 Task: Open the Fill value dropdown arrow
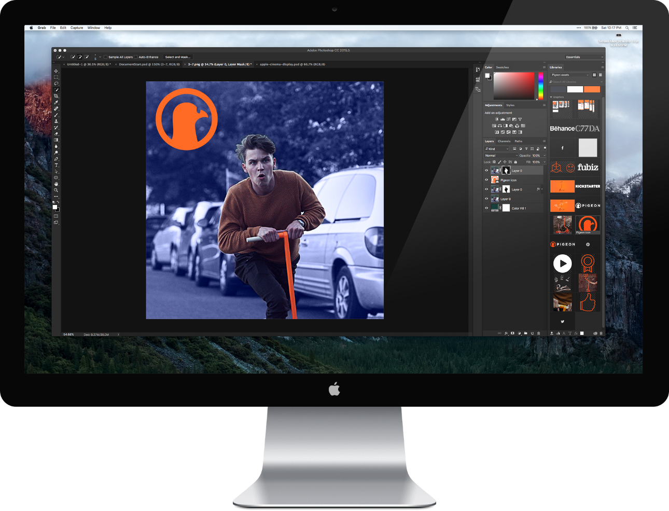click(544, 162)
